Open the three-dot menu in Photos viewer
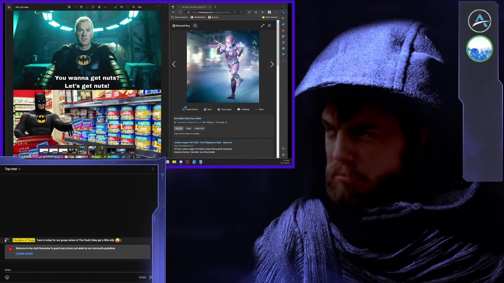 point(105,7)
